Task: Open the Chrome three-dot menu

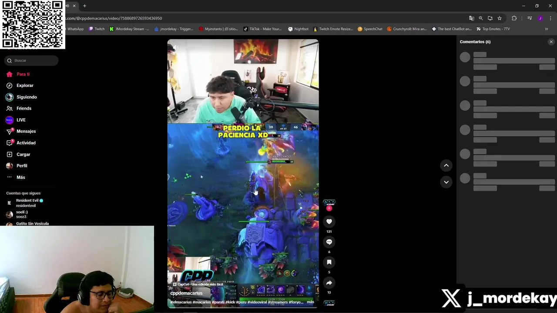Action: (x=550, y=18)
